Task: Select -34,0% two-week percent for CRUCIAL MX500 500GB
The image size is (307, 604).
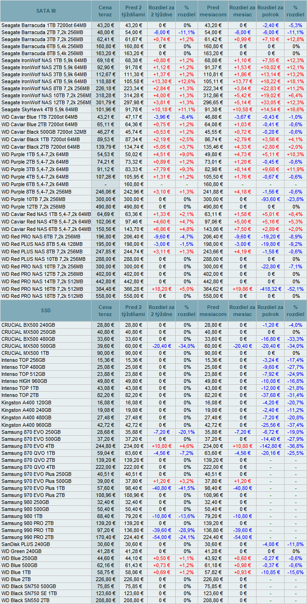Action: pos(187,345)
